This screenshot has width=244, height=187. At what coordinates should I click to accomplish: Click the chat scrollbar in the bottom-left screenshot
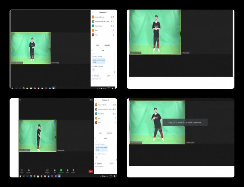pyautogui.click(x=116, y=160)
